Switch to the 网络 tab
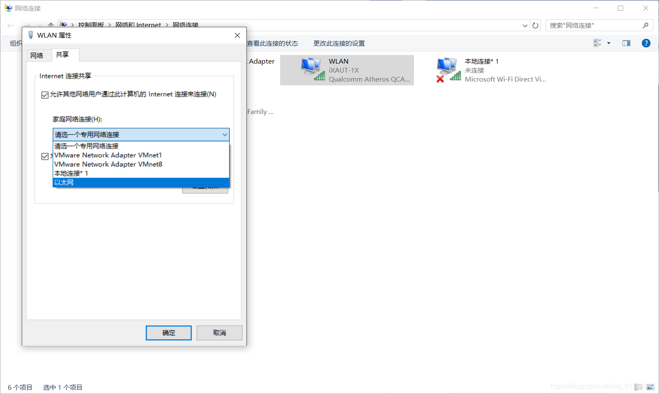Viewport: 659px width, 394px height. (37, 55)
